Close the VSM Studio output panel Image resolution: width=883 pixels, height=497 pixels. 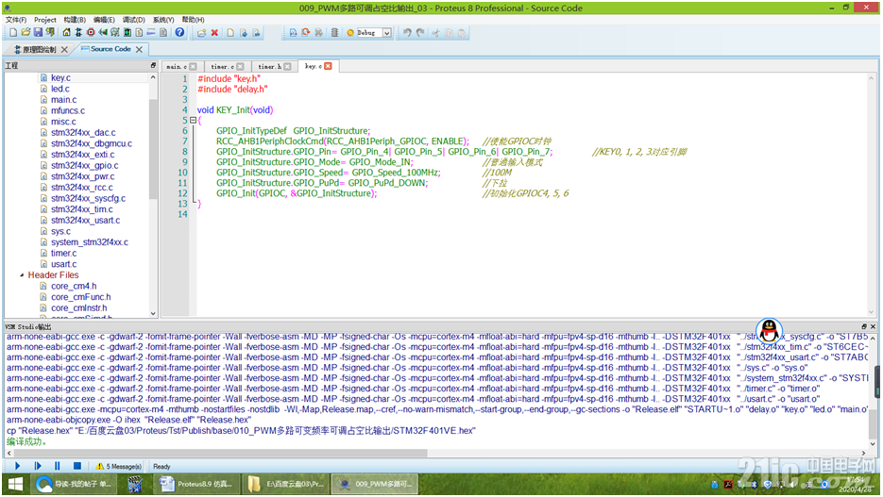(874, 326)
